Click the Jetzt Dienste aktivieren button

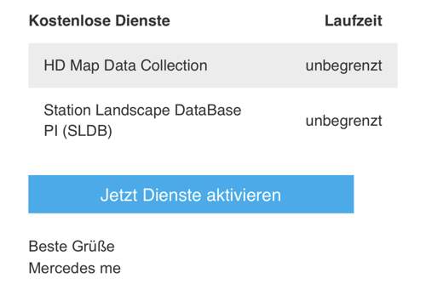191,194
